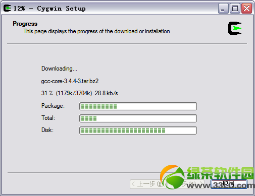Click the '31 % (1179k/3704k) 28.8 kb/s' text
Screen dimensions: 255x196
(x=80, y=93)
